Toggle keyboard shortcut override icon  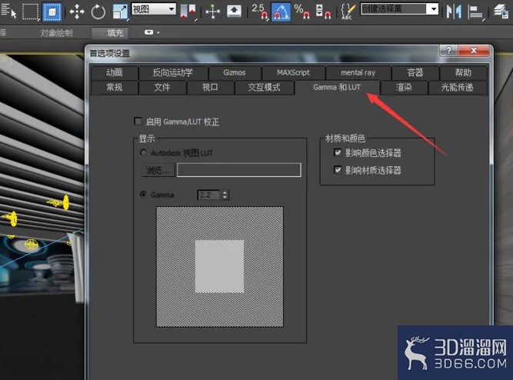(234, 11)
